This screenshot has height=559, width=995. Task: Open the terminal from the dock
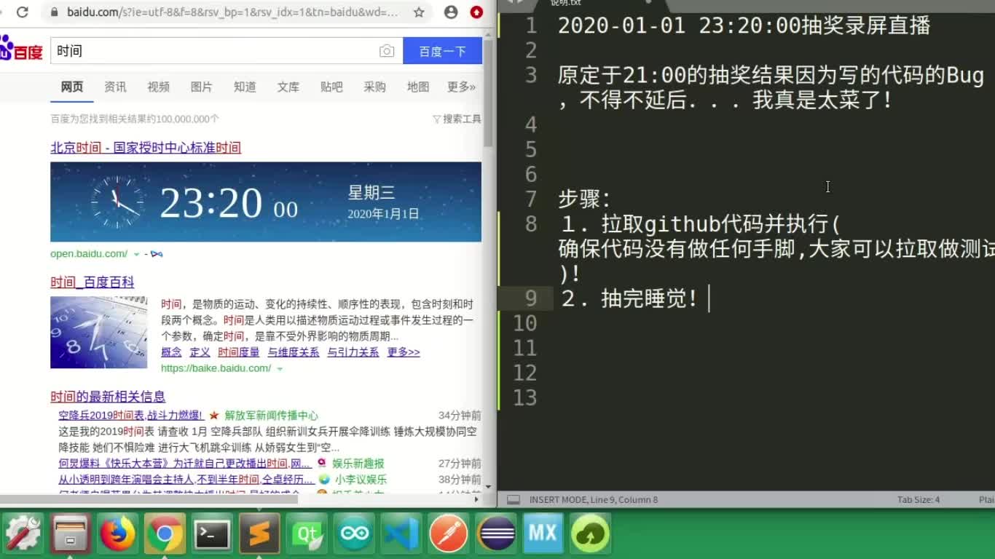[x=212, y=534]
